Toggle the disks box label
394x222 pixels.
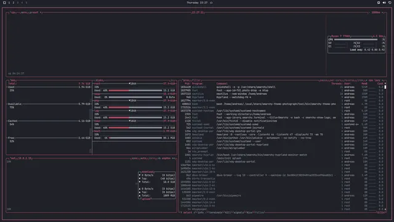pyautogui.click(x=99, y=80)
